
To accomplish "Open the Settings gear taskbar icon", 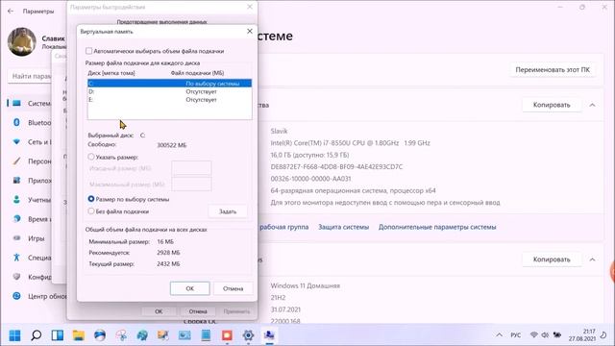I will click(x=248, y=335).
